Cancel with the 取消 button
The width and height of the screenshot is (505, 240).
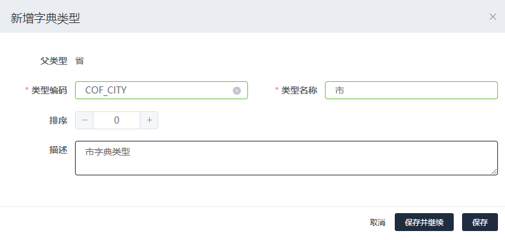377,222
